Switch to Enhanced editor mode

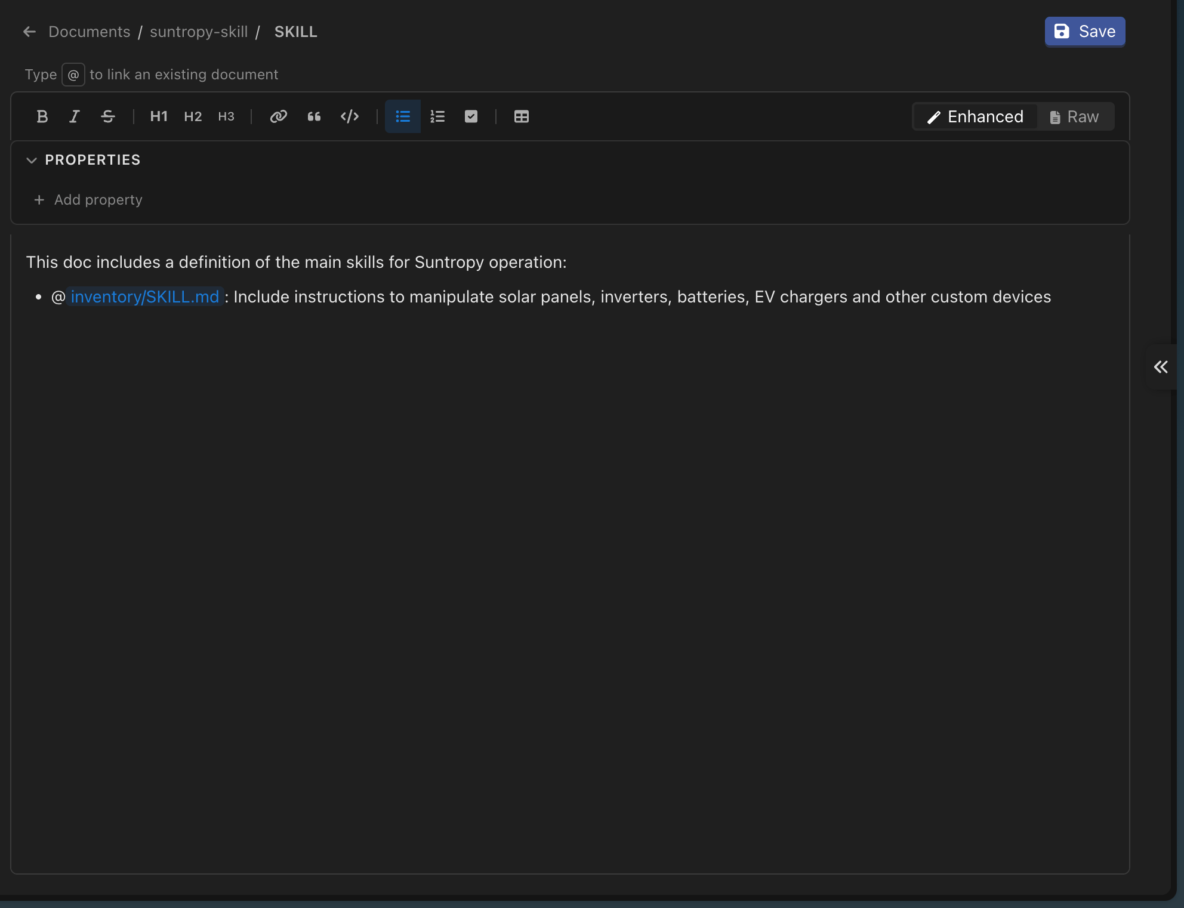(975, 116)
